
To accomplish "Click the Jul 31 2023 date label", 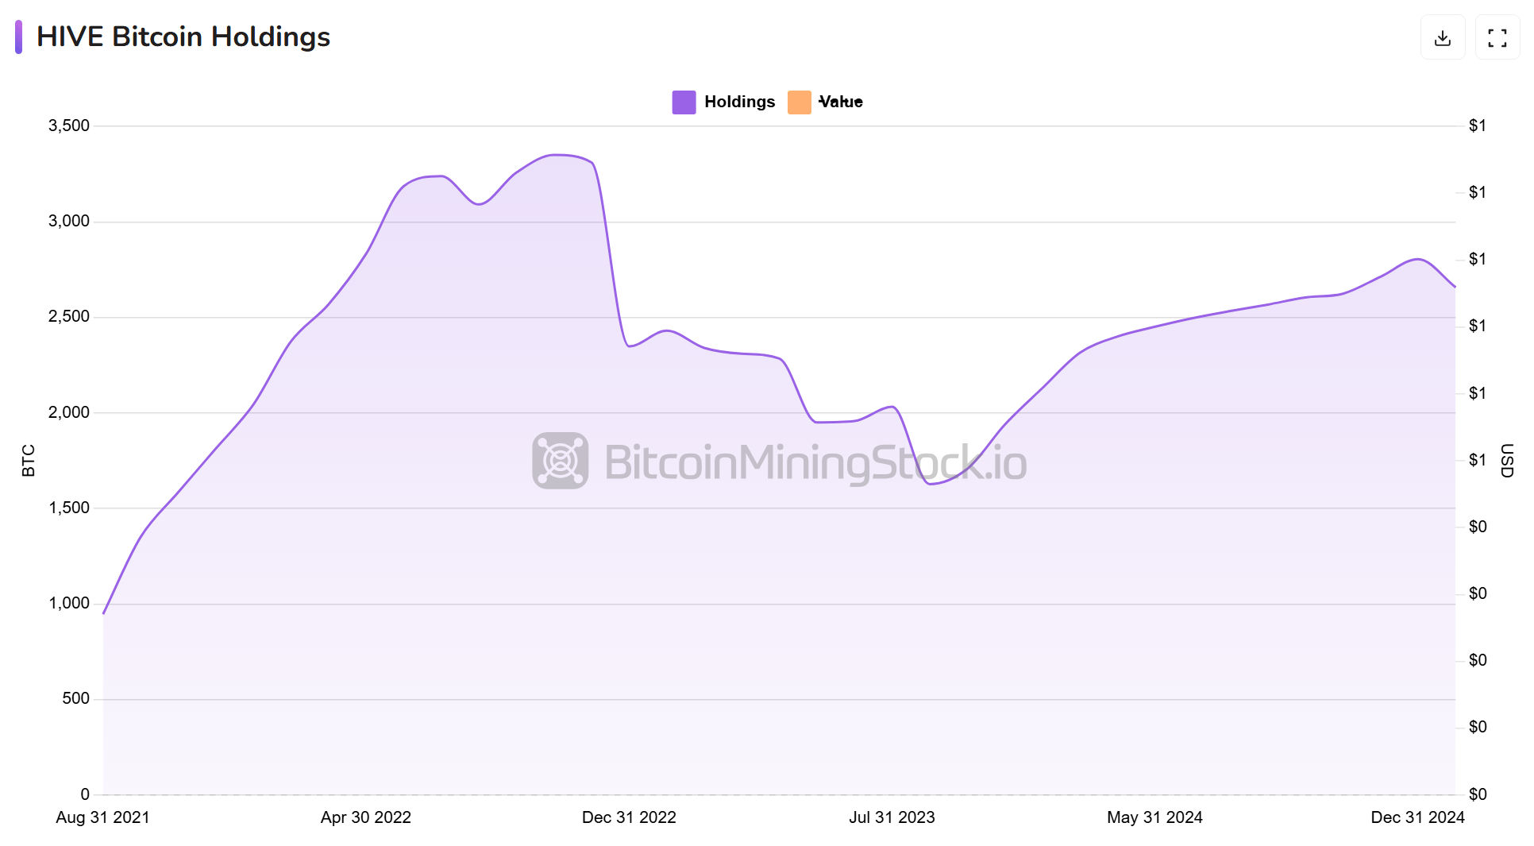I will click(x=892, y=817).
